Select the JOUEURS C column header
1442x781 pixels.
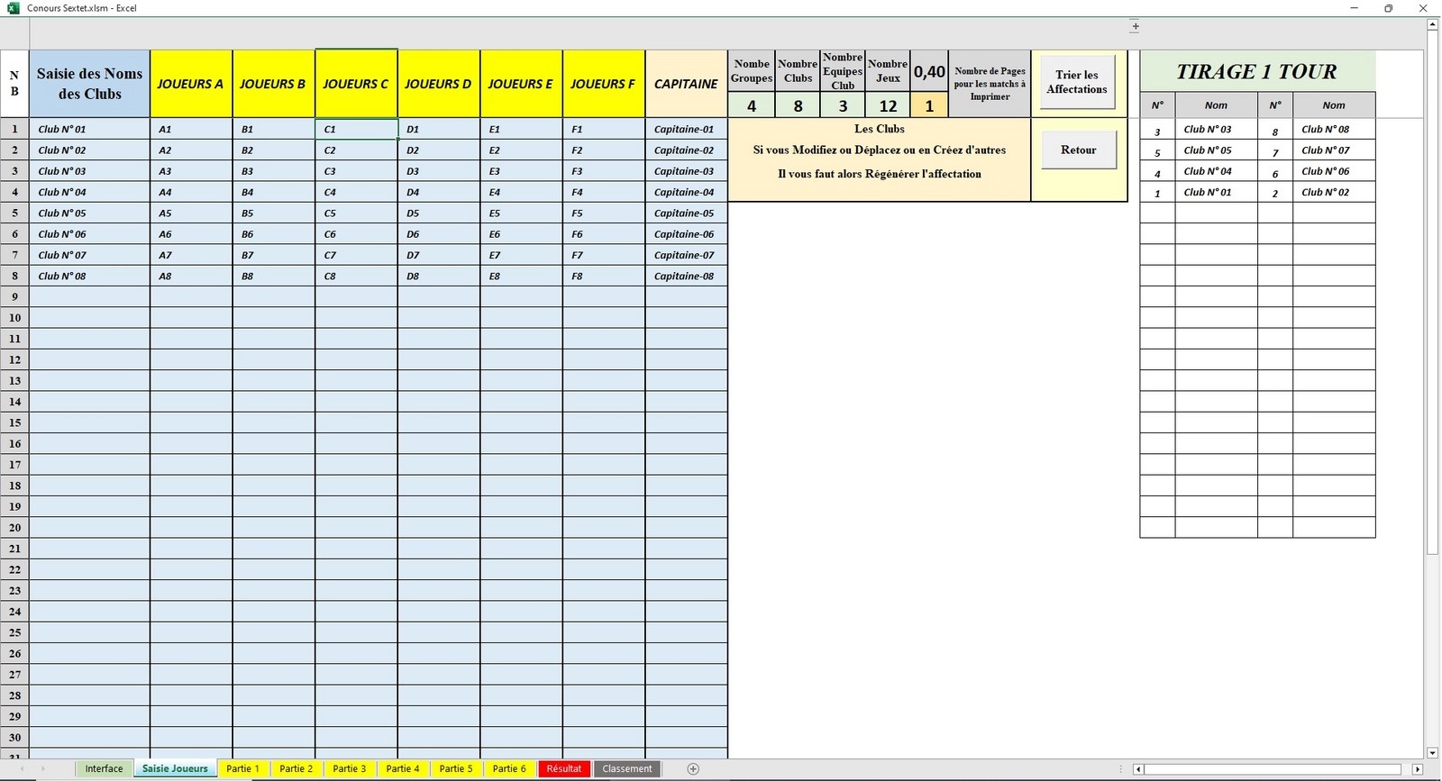(356, 84)
